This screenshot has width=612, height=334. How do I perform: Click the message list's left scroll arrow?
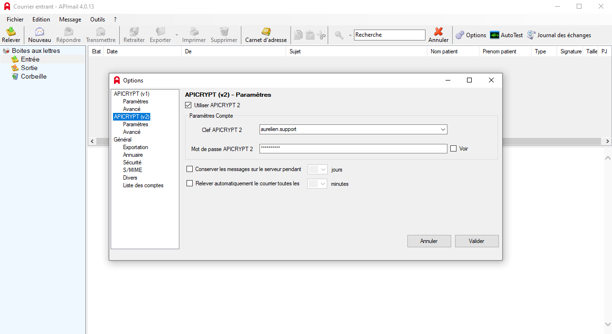[92, 142]
